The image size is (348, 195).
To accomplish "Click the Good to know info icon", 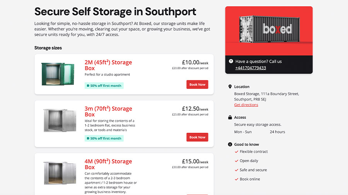I will point(230,144).
